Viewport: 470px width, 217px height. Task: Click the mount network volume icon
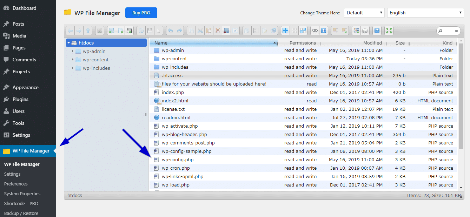click(100, 30)
